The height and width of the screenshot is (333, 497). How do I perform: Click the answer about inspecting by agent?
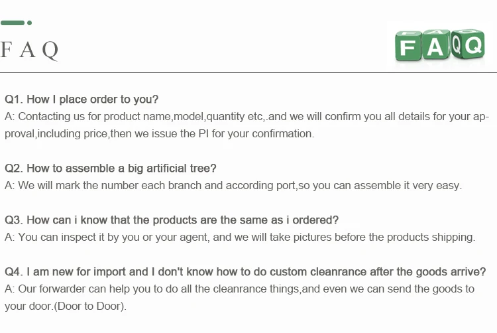[x=240, y=237]
